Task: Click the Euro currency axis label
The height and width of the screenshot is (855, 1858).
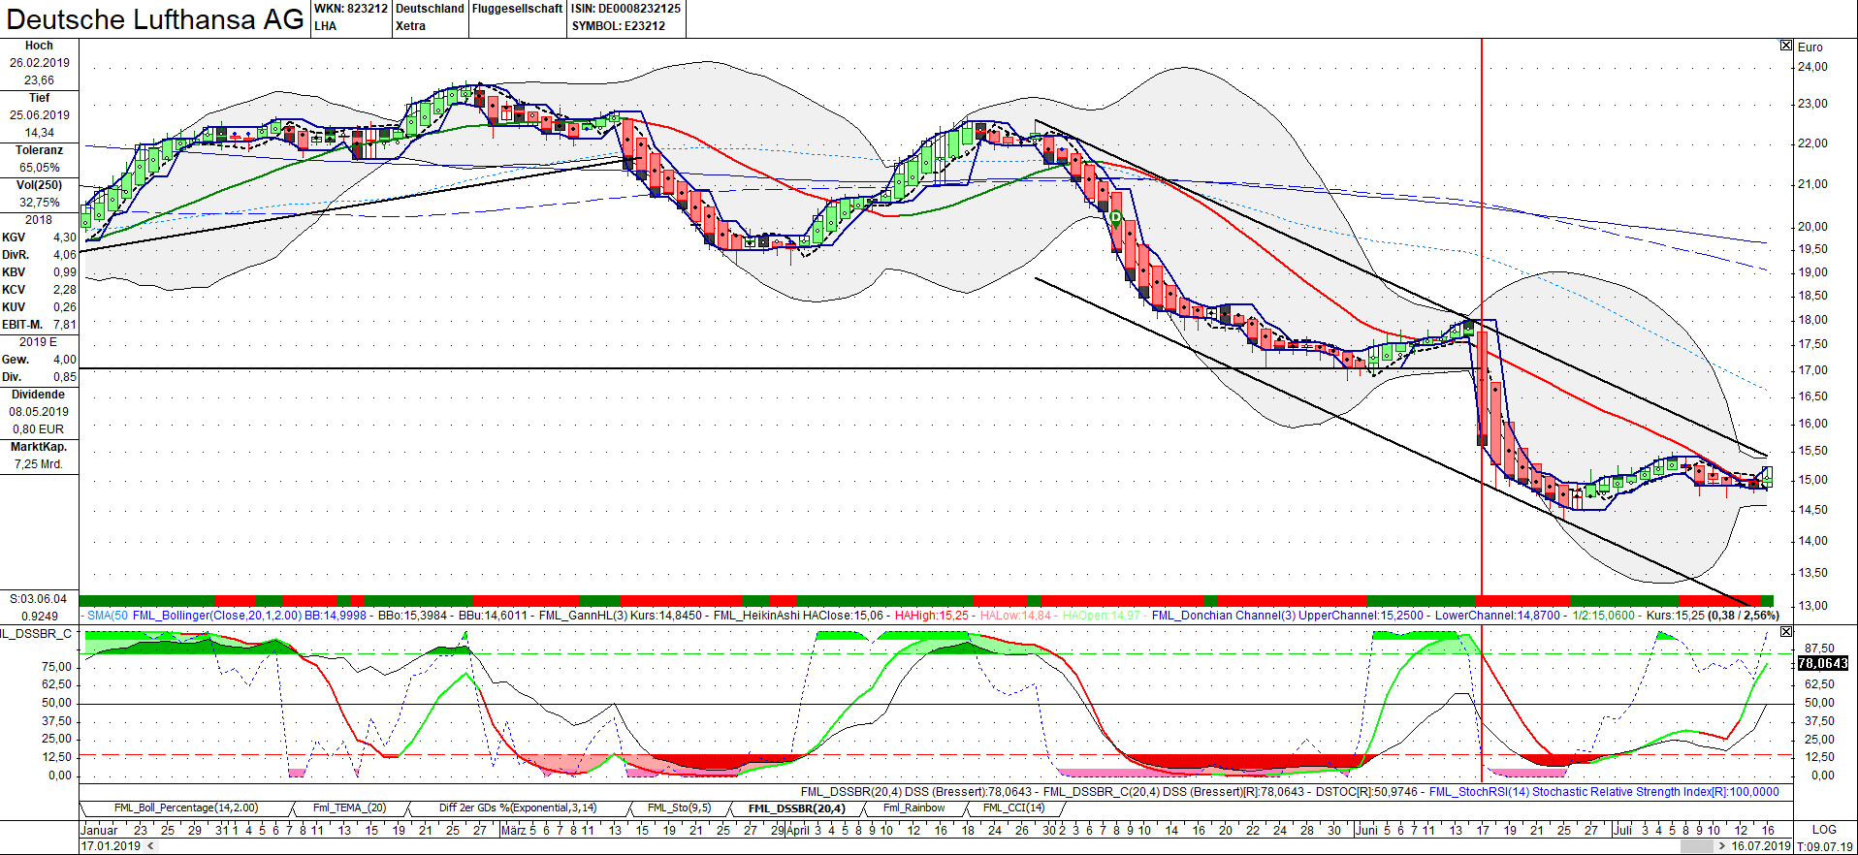Action: [1810, 47]
